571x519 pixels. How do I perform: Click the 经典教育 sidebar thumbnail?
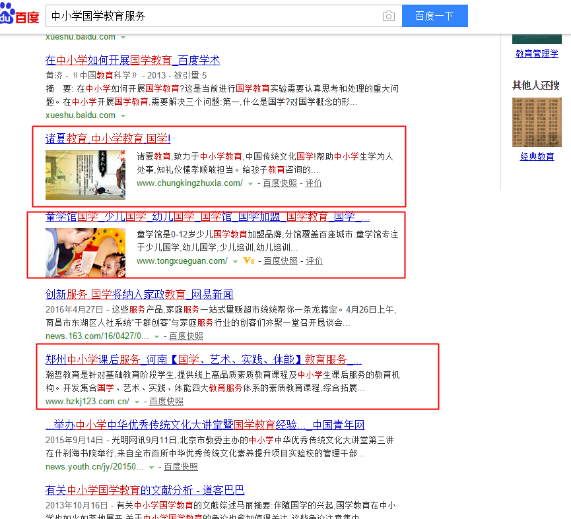(x=537, y=122)
